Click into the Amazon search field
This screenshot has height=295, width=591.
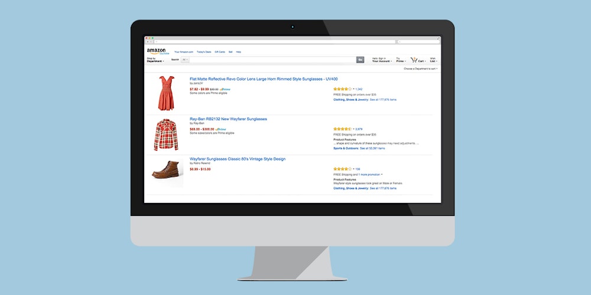click(x=272, y=60)
